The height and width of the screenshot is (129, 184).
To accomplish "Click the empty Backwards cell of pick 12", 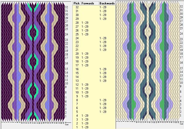I will pos(107,85).
